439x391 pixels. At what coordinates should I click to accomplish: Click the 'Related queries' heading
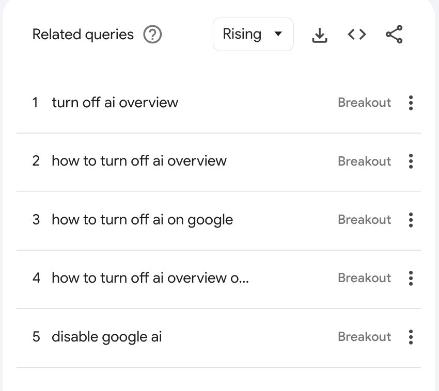pos(83,35)
